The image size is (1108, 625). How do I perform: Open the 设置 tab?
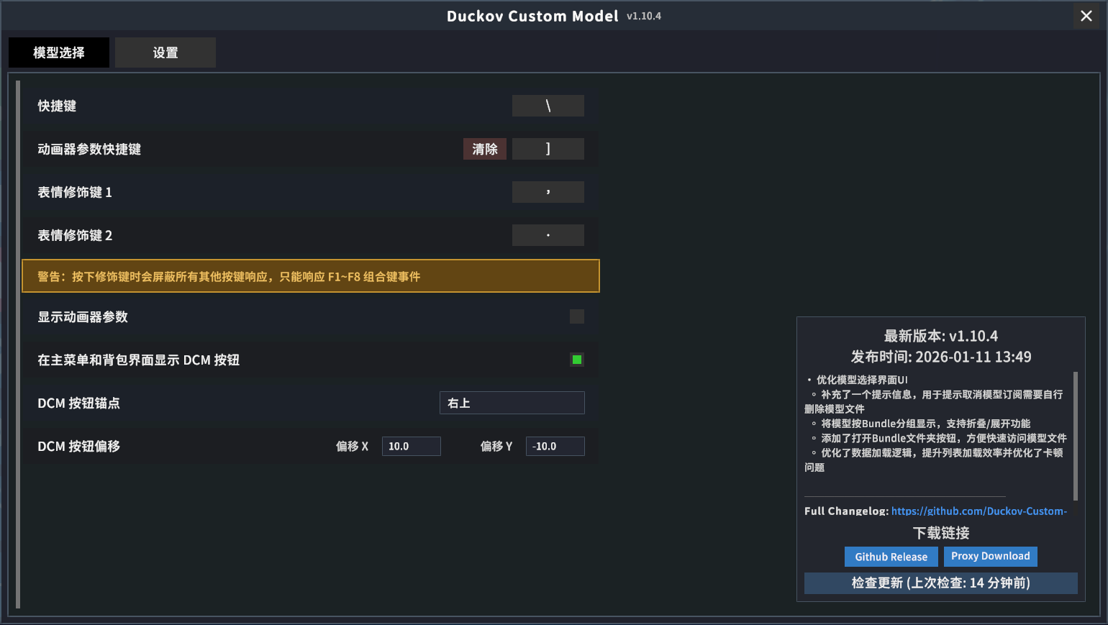tap(165, 53)
